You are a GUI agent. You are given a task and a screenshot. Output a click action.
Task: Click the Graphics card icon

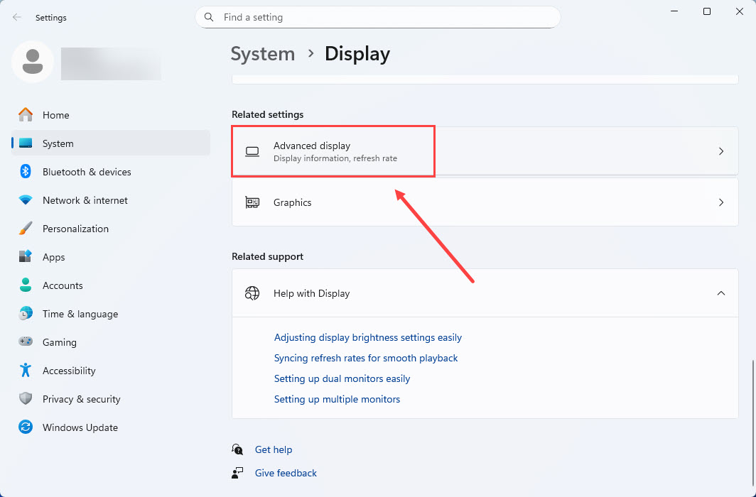pyautogui.click(x=252, y=202)
